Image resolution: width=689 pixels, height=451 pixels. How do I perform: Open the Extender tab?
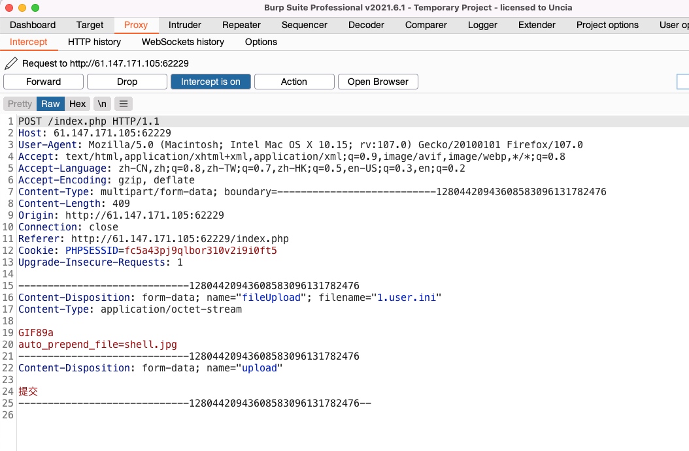click(x=537, y=25)
